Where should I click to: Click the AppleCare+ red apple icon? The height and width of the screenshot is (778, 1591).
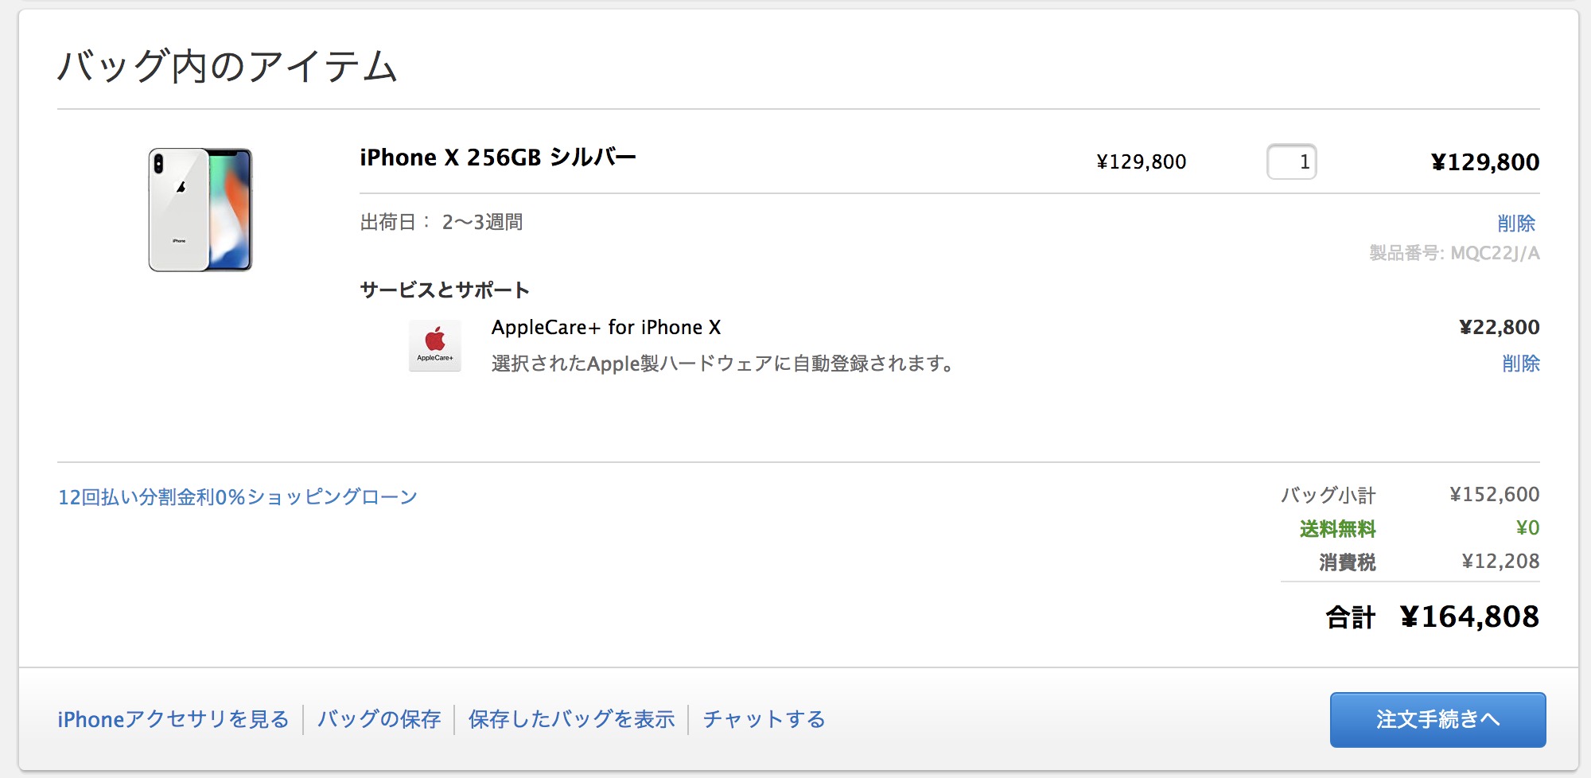click(x=435, y=345)
